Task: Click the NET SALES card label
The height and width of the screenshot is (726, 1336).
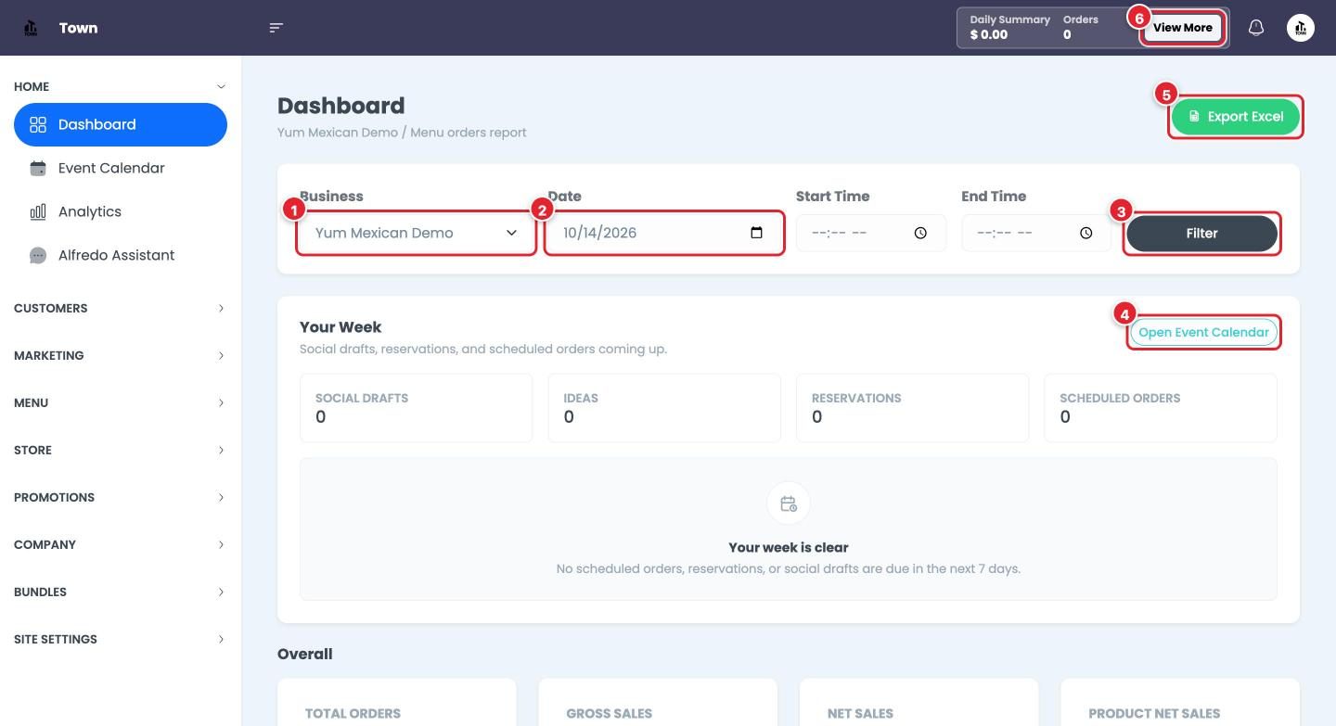Action: click(x=860, y=713)
